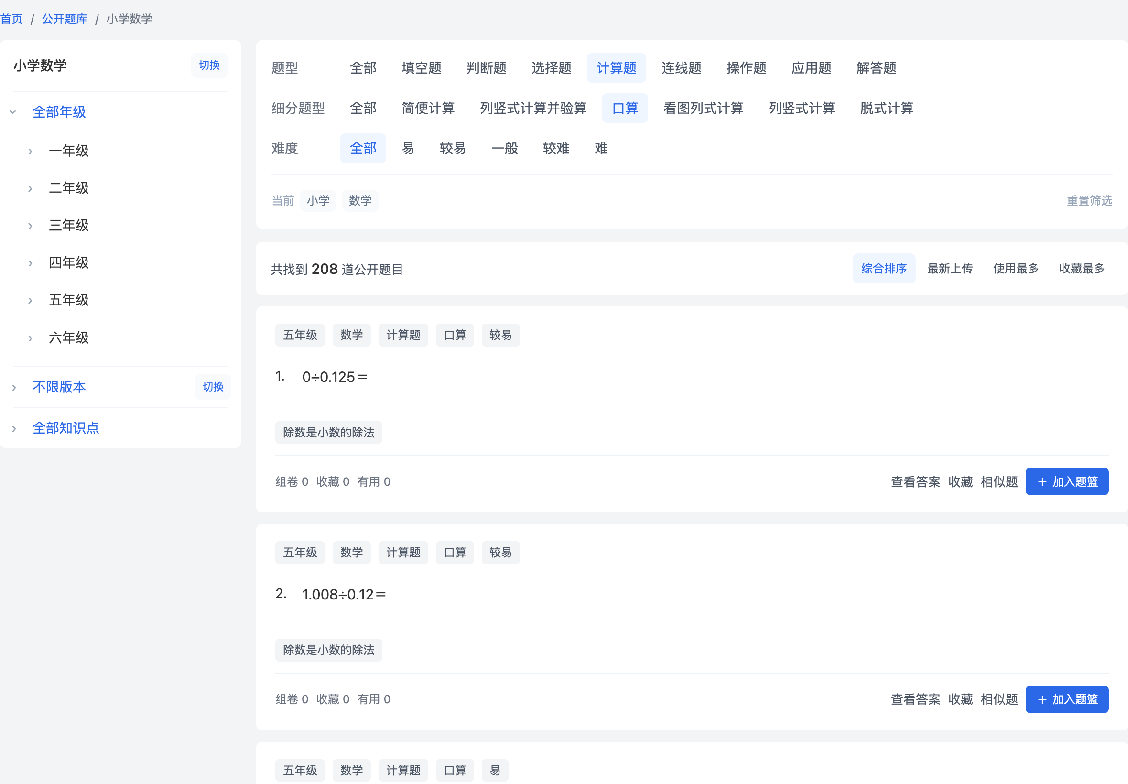Screen dimensions: 1128x784
Task: Choose 列竖式计算 subtype
Action: [x=802, y=108]
